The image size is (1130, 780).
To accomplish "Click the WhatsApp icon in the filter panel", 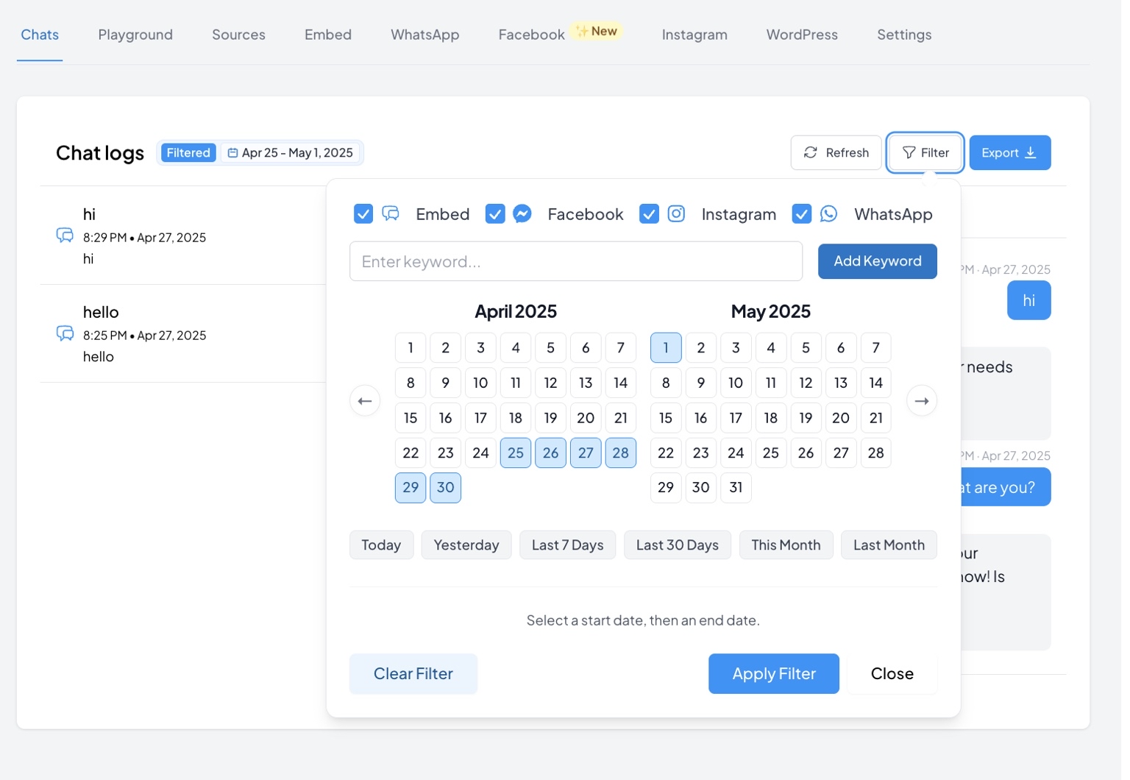I will pos(829,214).
